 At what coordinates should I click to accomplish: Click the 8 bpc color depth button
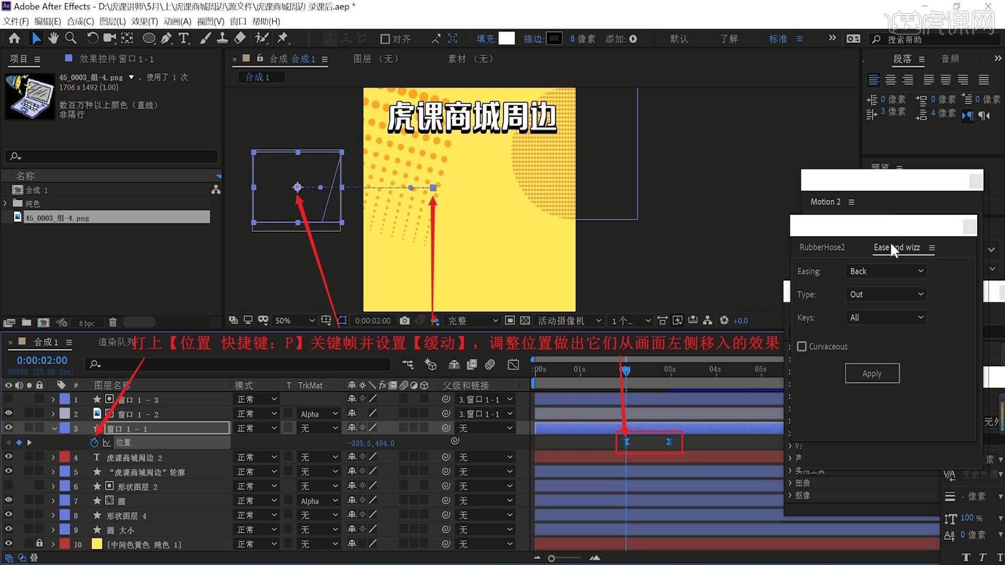(x=86, y=323)
